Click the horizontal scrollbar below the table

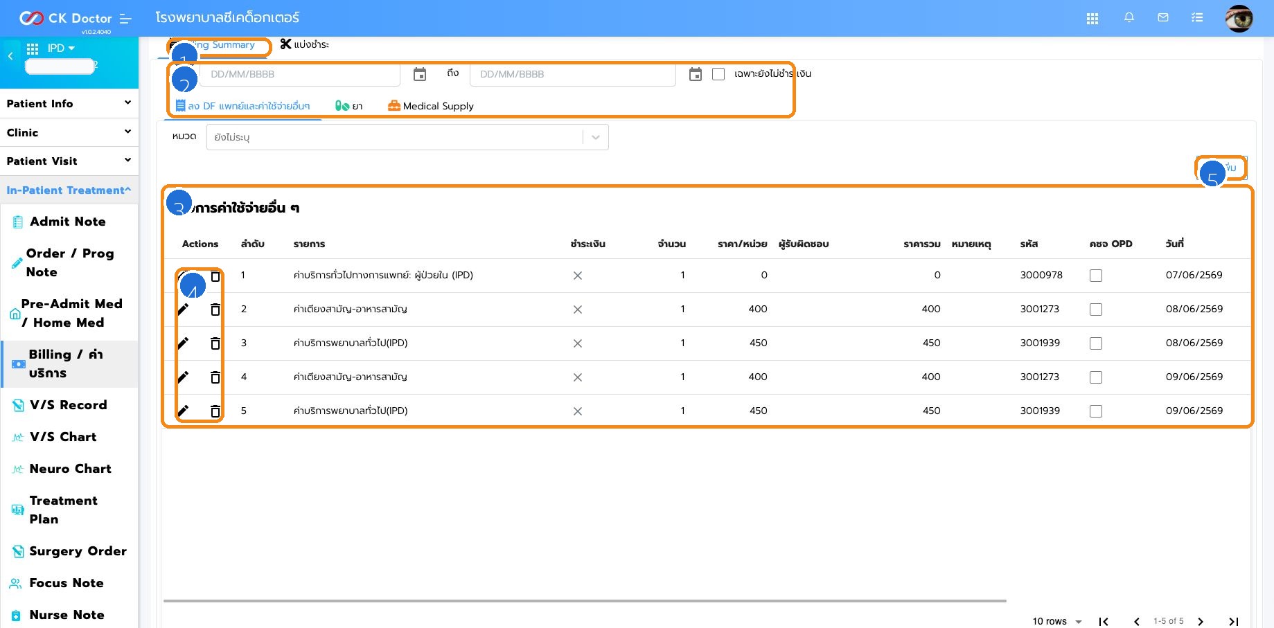(x=585, y=601)
